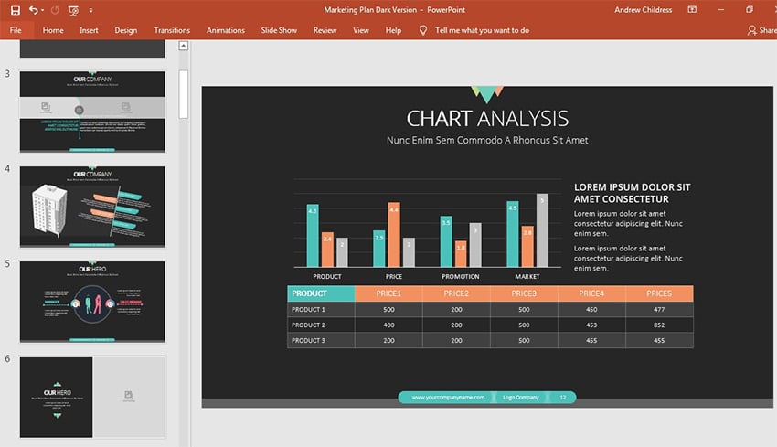Click the PRODUCT 3 row label
This screenshot has width=777, height=447.
coord(308,340)
